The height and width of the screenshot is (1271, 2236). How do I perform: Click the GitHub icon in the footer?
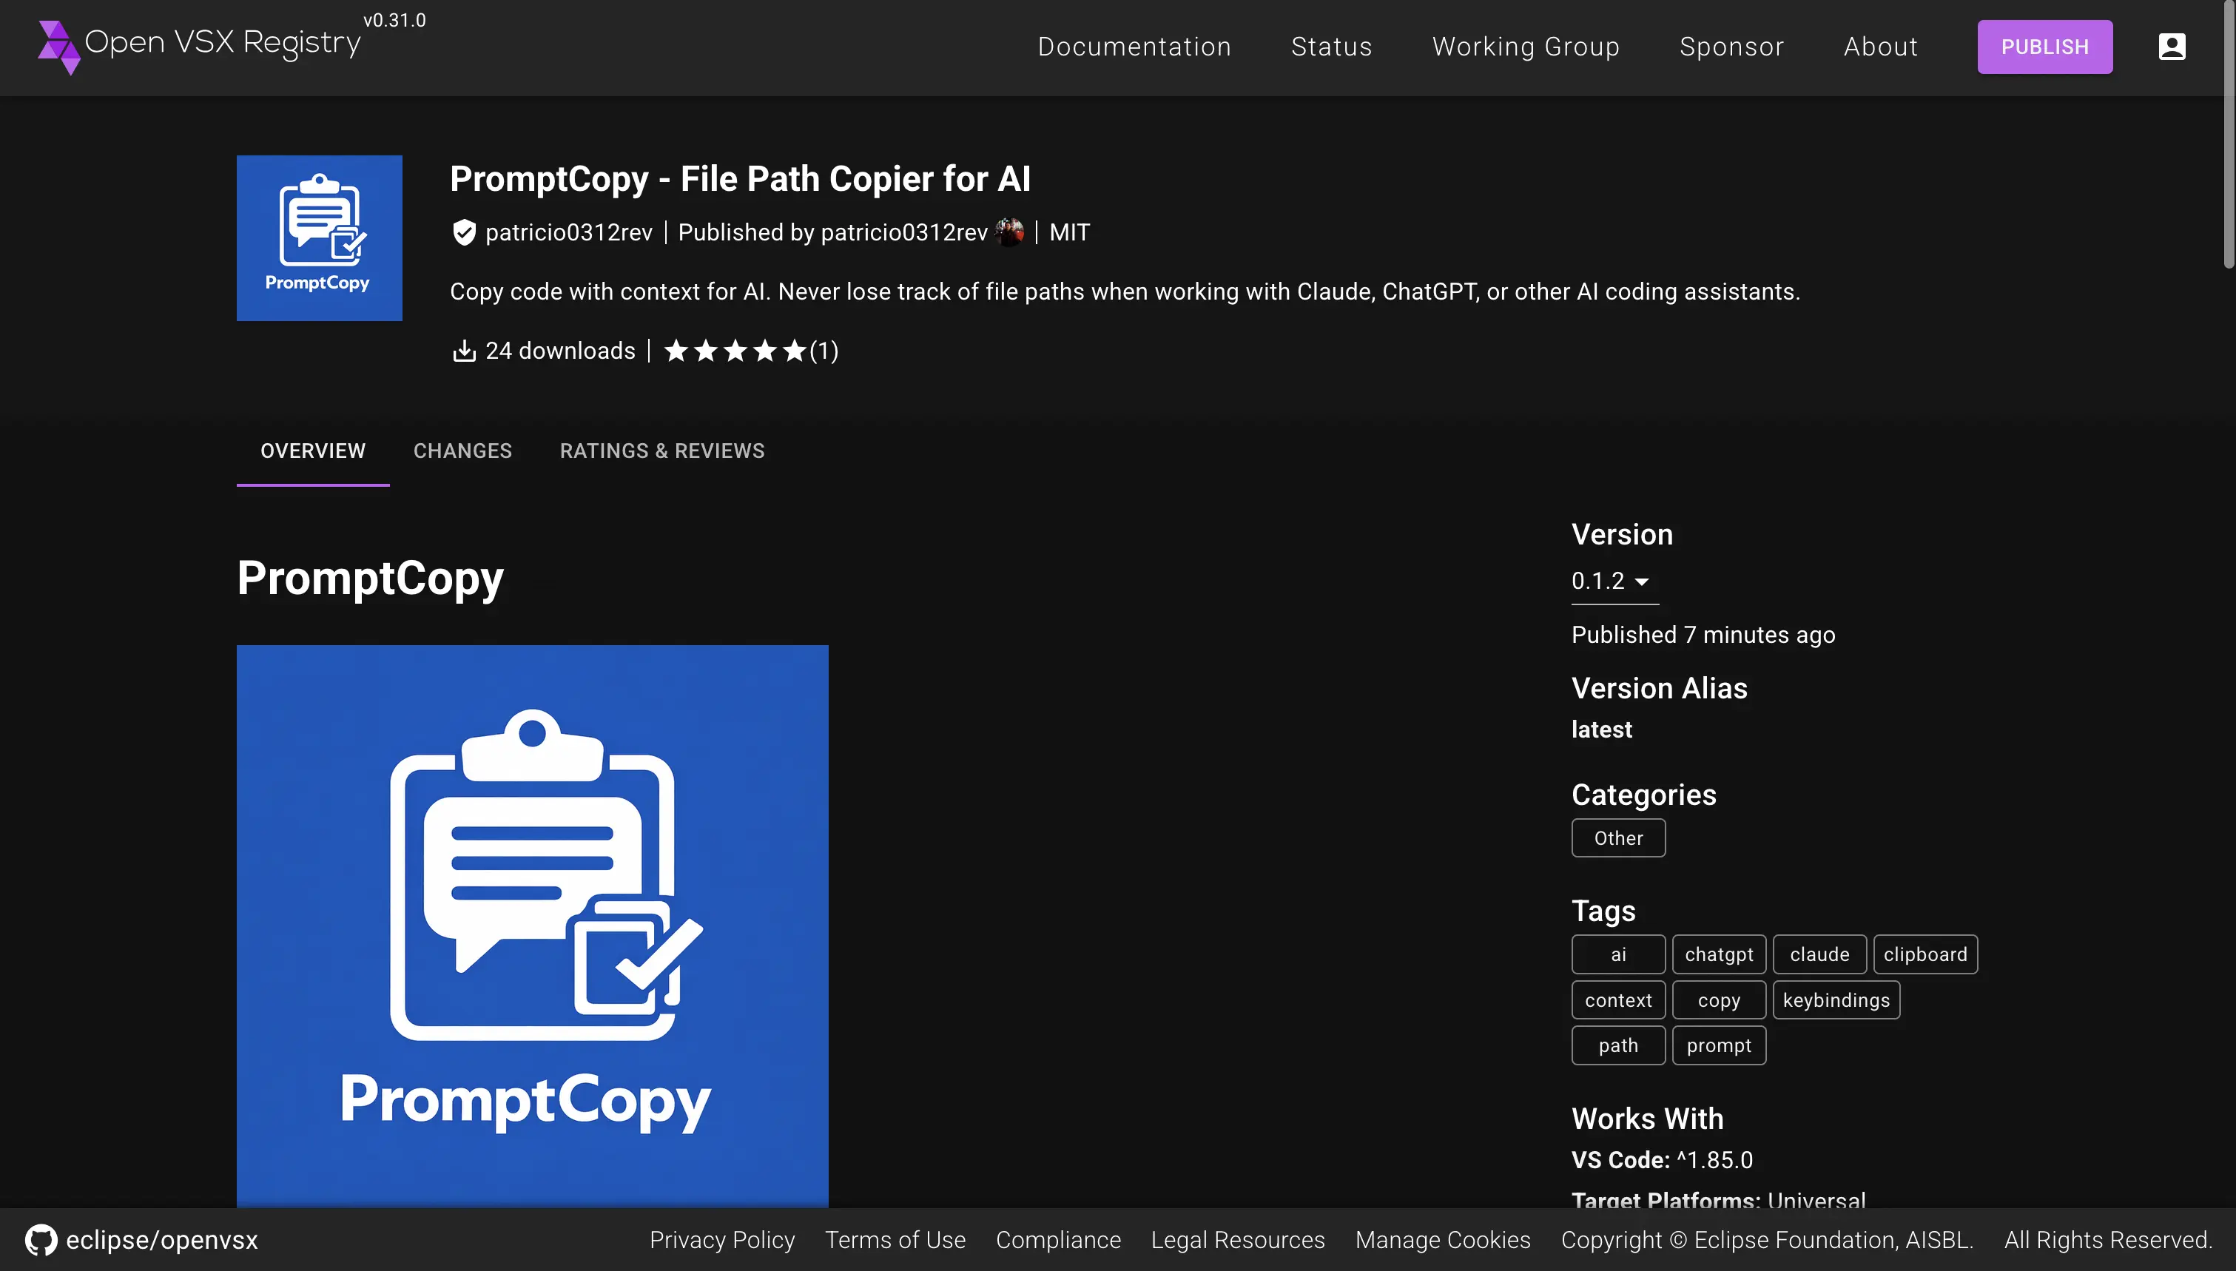click(x=41, y=1240)
